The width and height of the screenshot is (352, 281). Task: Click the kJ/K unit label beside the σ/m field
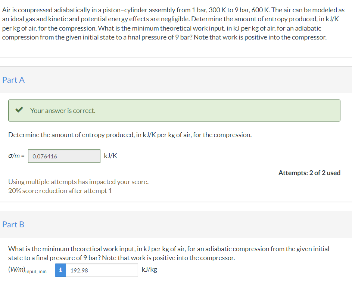point(110,156)
